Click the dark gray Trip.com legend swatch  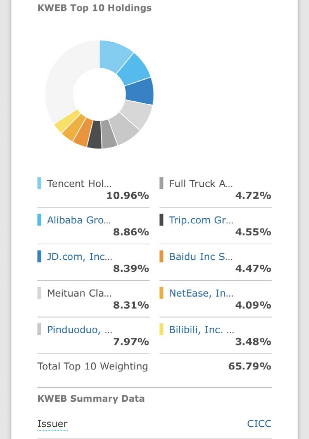pos(161,220)
